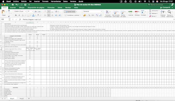Switch to the Revisar ribbon tab

point(68,7)
